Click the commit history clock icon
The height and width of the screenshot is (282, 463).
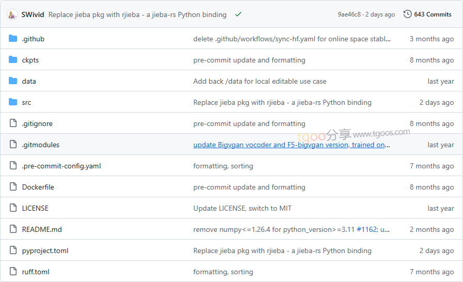(x=408, y=14)
